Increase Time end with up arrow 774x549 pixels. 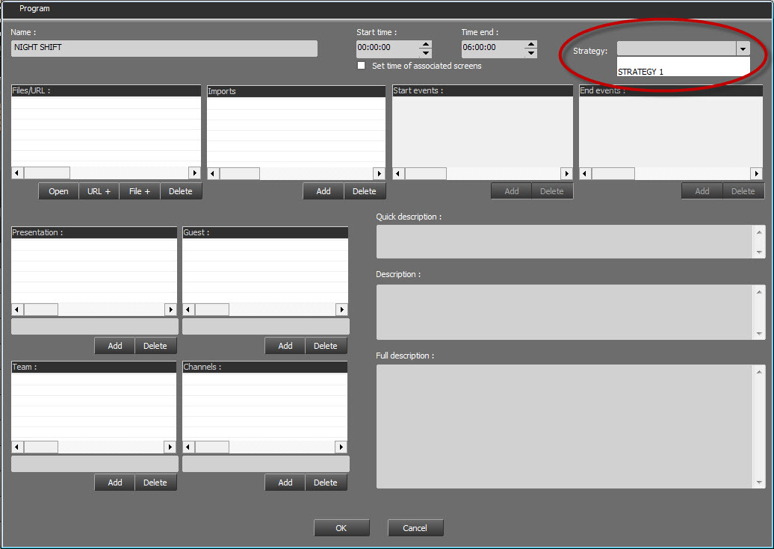click(531, 45)
